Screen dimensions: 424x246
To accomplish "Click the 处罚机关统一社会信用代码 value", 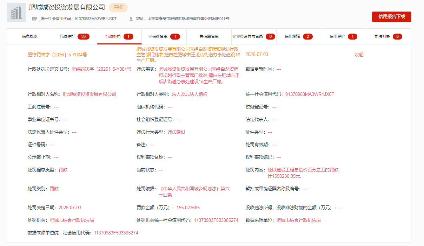I will [216, 220].
